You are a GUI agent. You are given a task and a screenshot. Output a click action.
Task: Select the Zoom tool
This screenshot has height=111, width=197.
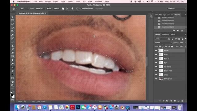pyautogui.click(x=12, y=85)
